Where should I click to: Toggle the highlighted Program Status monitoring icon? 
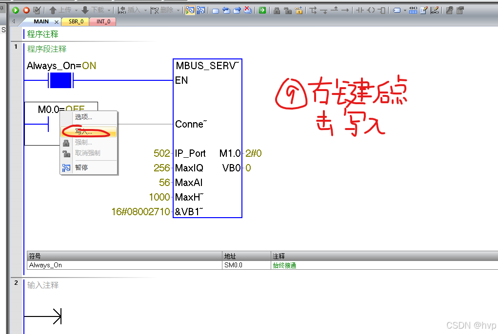click(x=191, y=10)
